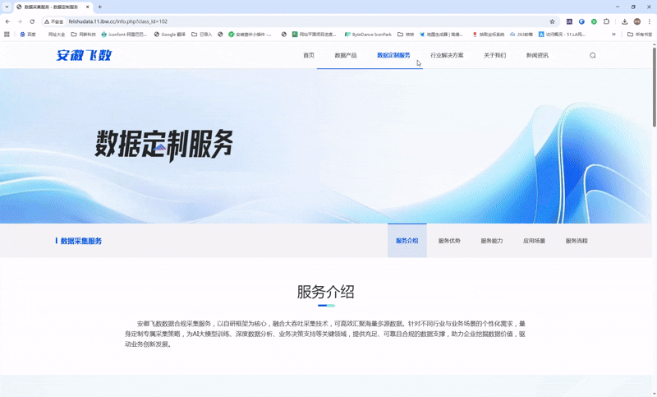Click the search magnifier icon in site header
Screen dimensions: 657x397
pyautogui.click(x=592, y=56)
